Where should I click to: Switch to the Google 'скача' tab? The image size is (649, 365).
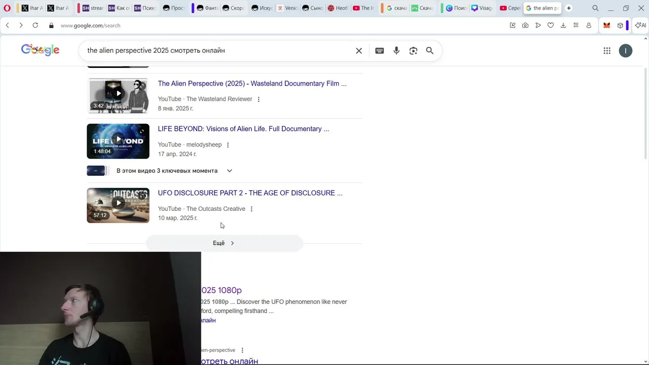click(x=397, y=8)
